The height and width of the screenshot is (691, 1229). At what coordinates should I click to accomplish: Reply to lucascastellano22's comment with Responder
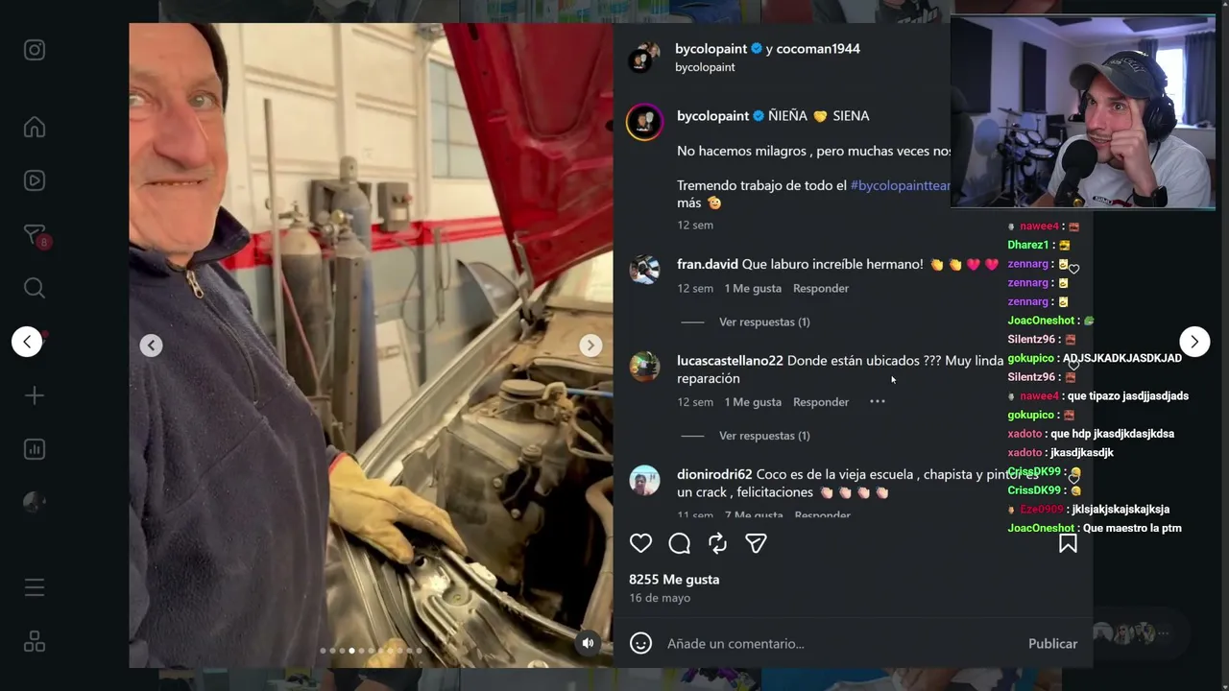[x=821, y=402]
